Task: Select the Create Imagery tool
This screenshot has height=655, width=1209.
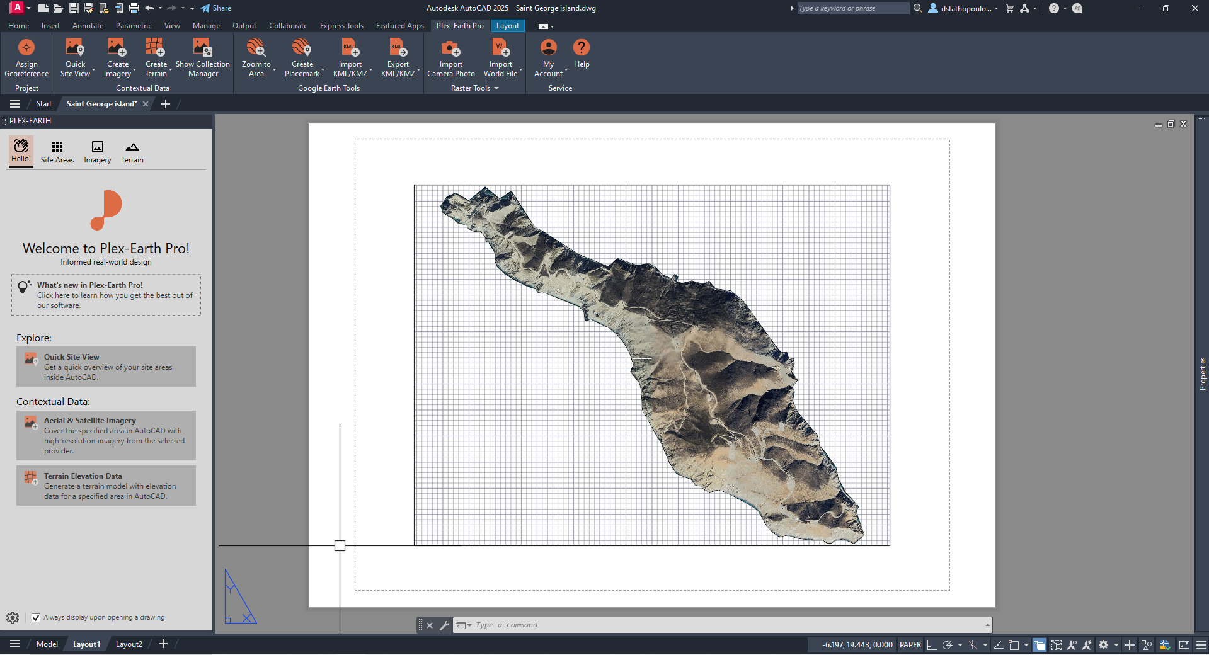Action: coord(118,57)
